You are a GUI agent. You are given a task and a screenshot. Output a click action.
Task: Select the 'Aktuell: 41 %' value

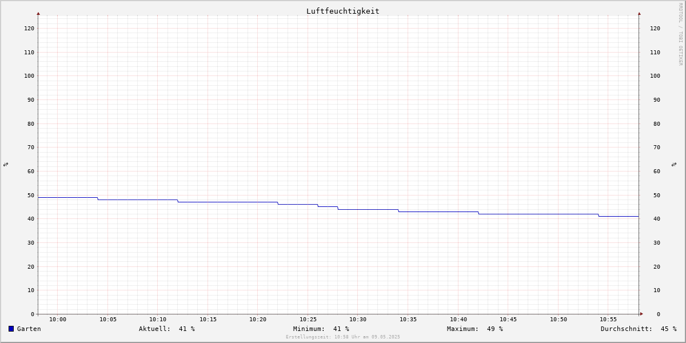coord(167,329)
